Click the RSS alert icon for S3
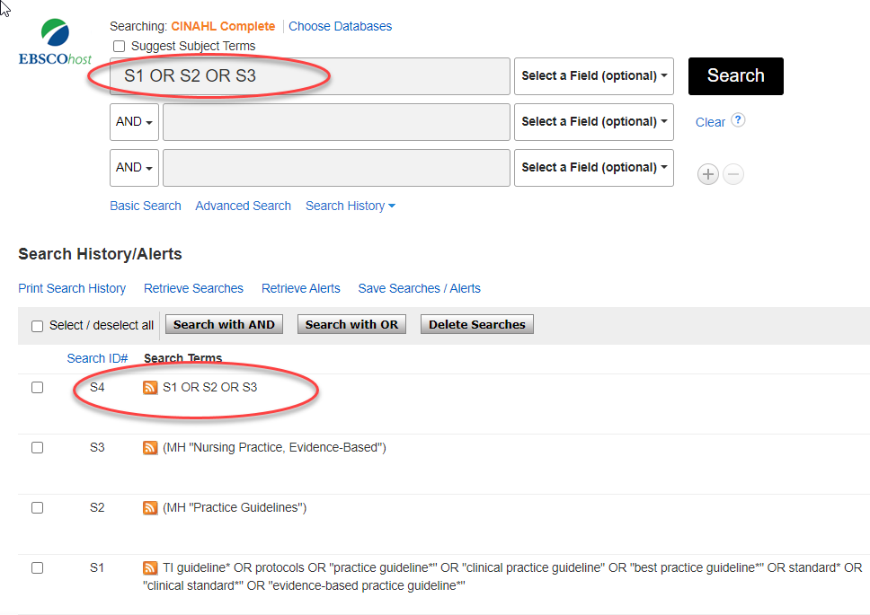 point(150,447)
